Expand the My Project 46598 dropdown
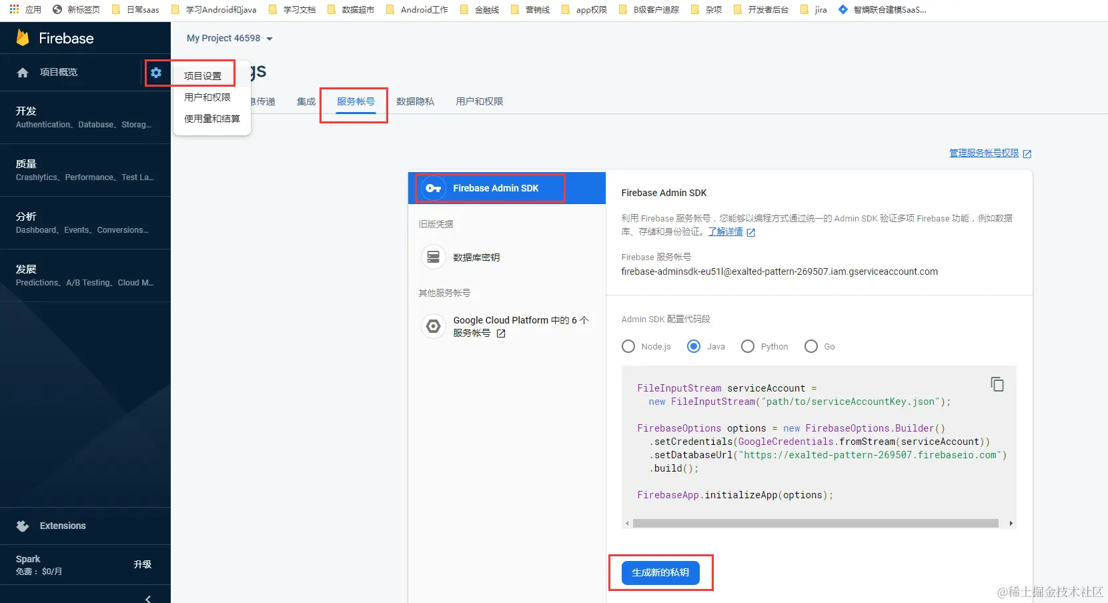The width and height of the screenshot is (1108, 603). pos(229,39)
